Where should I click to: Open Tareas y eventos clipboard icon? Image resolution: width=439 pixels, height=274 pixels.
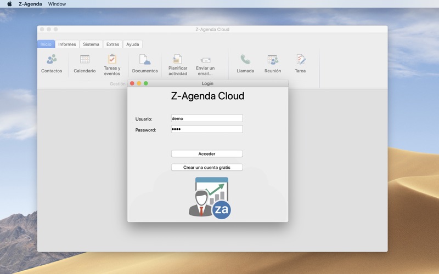[x=112, y=59]
